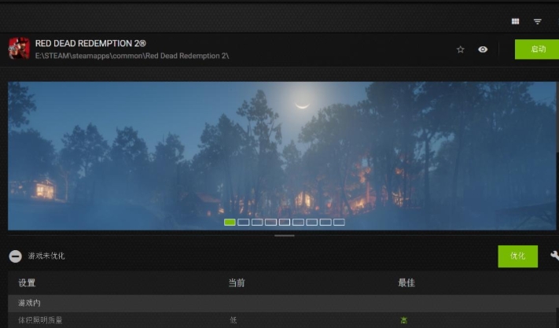559x328 pixels.
Task: Select the first green screenshot indicator
Action: 230,222
